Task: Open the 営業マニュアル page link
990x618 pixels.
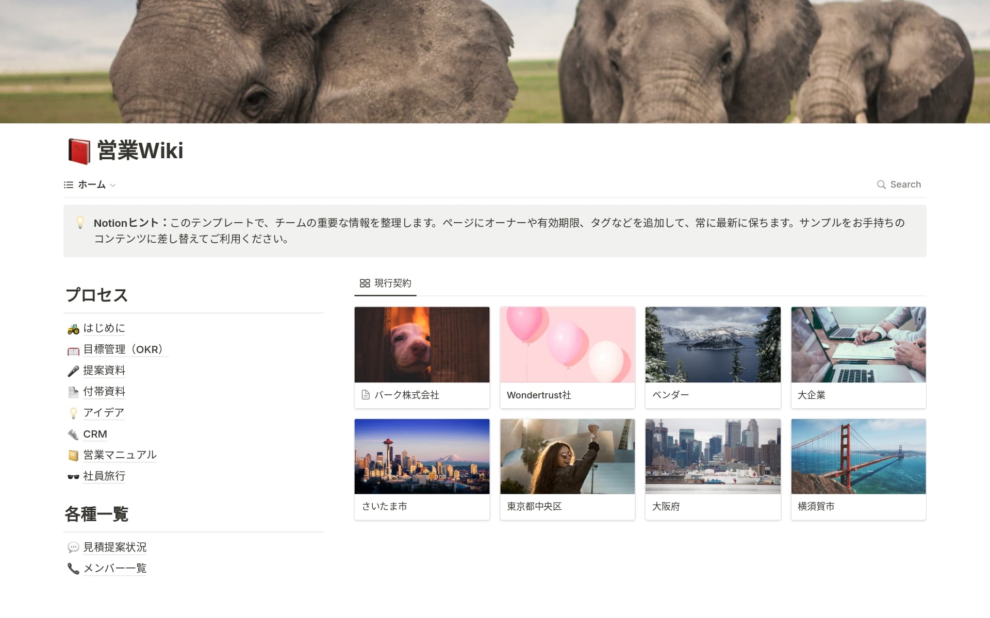Action: (x=120, y=455)
